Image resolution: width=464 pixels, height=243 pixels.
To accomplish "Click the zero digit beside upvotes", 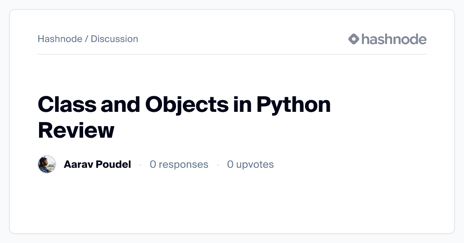I will pos(230,164).
